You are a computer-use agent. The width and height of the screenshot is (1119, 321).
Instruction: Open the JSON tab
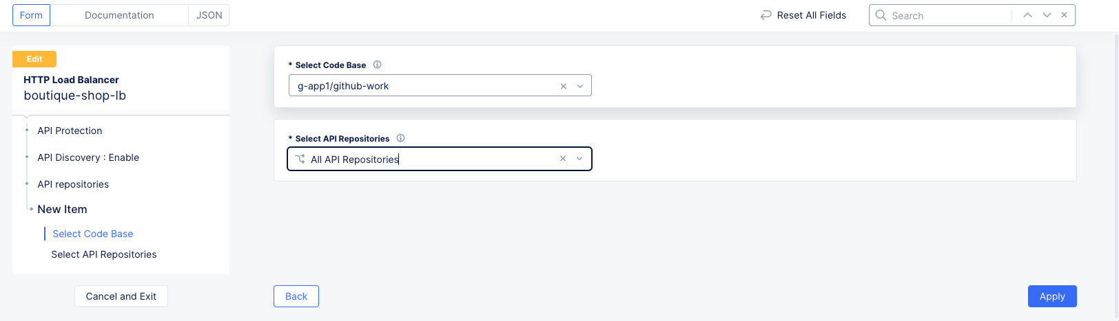click(x=209, y=15)
